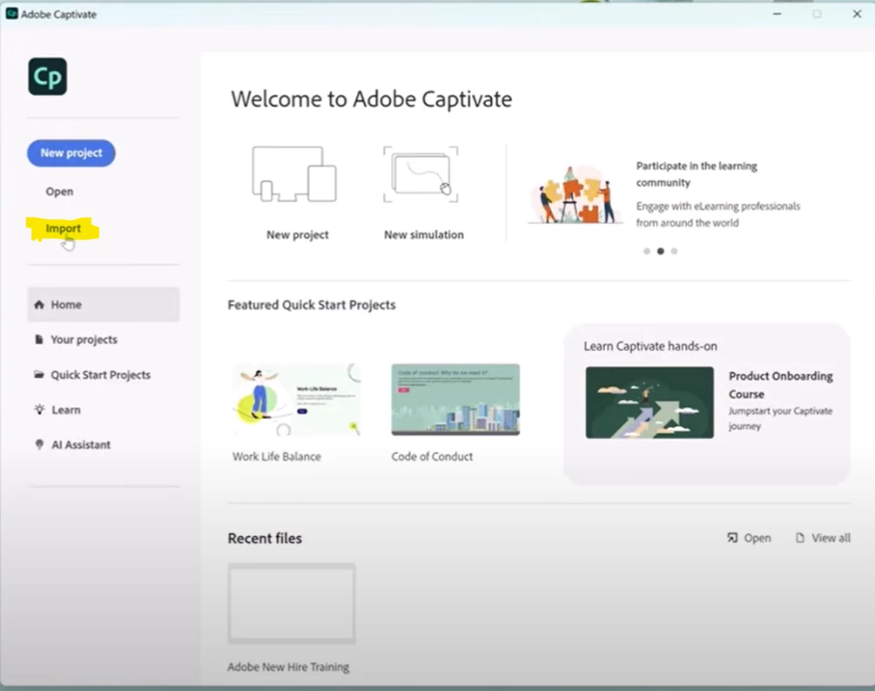Open the Adobe New Hire Training thumbnail

pyautogui.click(x=292, y=604)
